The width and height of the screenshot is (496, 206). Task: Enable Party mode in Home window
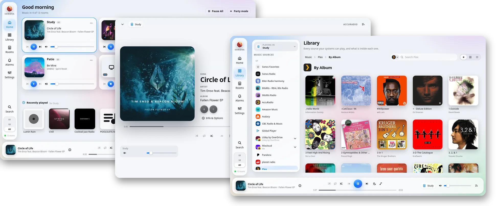tap(239, 11)
